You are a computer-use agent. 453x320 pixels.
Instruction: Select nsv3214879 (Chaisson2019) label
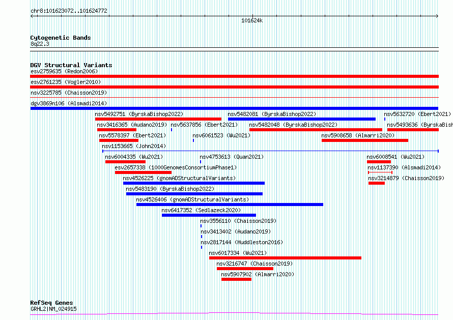click(x=406, y=178)
